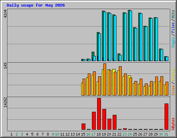Click day 22 on the x-axis
Viewport: 177px width, 138px height.
tap(119, 134)
